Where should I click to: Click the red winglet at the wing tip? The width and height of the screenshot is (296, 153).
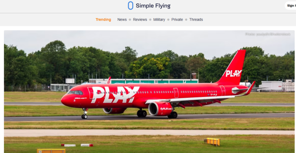click(x=251, y=88)
